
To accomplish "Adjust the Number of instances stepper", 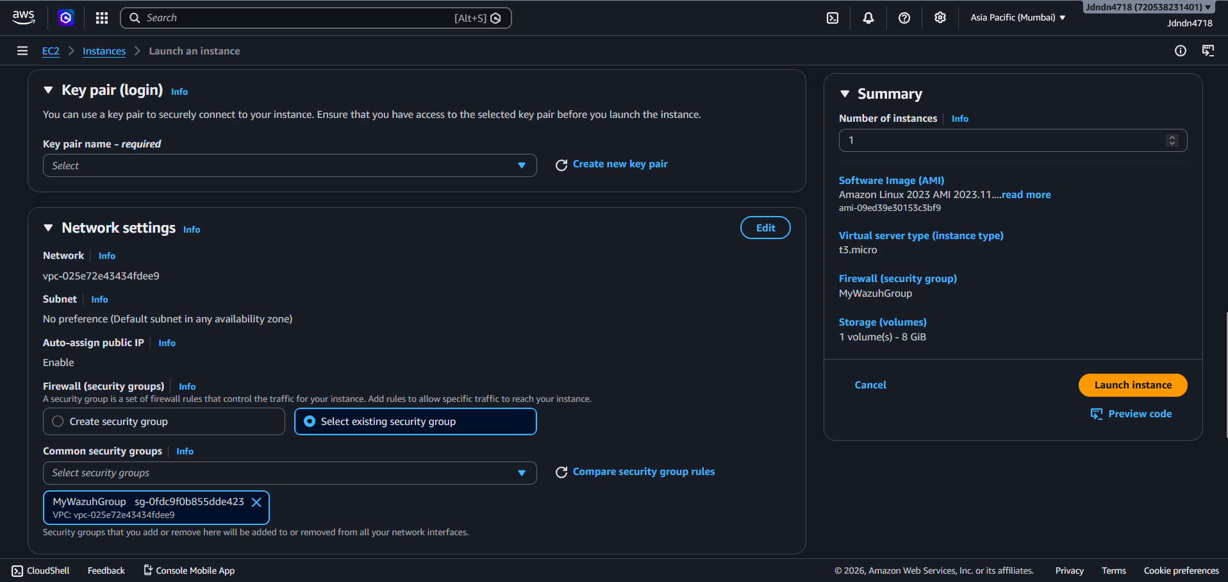I will pos(1172,140).
